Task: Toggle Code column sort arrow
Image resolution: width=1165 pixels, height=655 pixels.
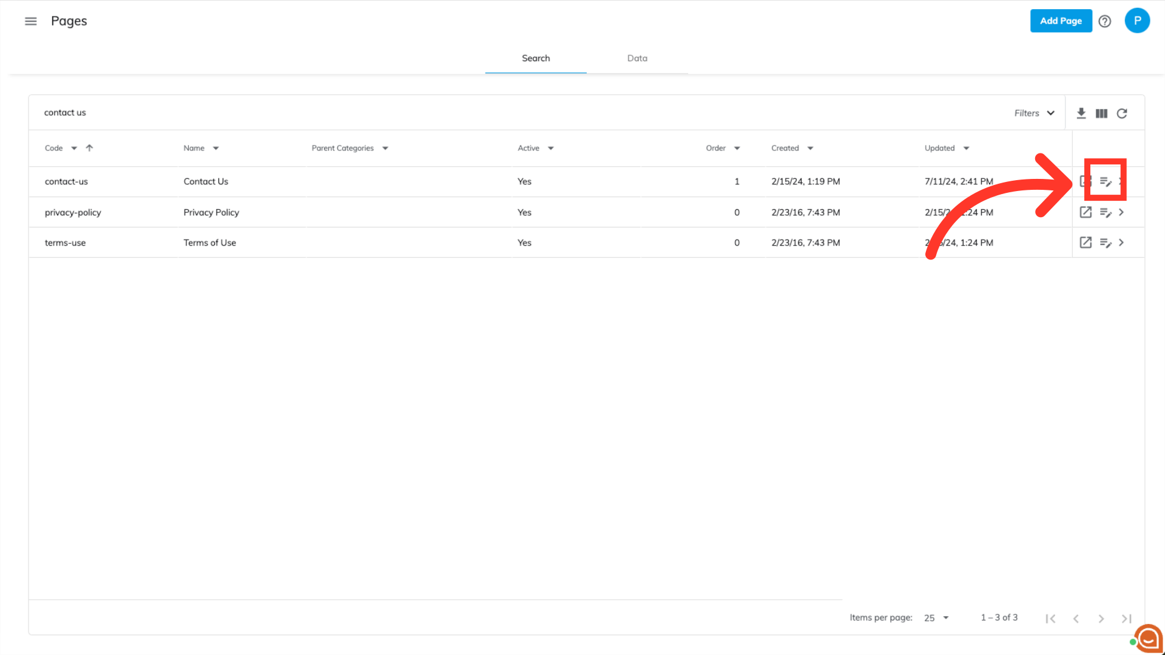Action: point(89,148)
